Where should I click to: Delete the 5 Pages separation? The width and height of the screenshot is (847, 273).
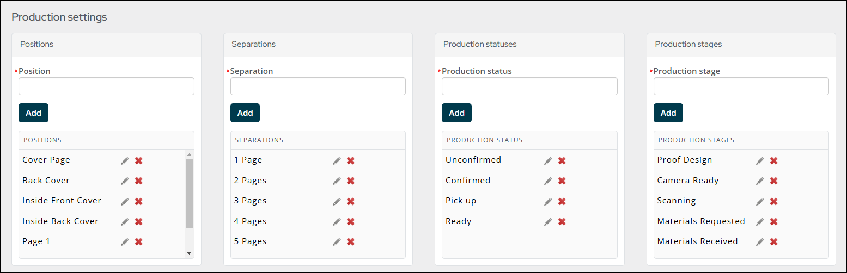(351, 241)
